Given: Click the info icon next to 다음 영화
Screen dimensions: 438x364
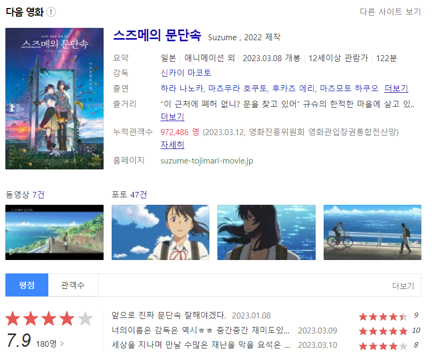Looking at the screenshot, I should coord(51,12).
